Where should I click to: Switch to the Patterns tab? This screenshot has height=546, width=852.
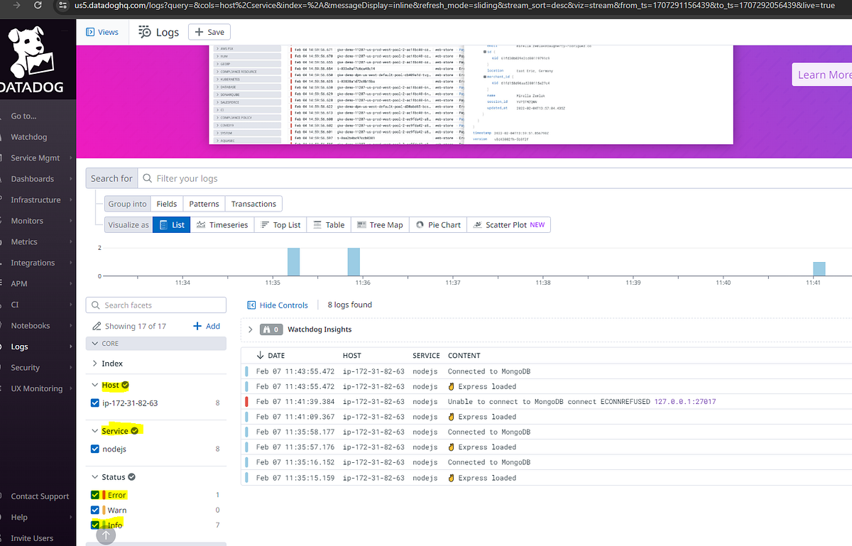[x=204, y=203]
